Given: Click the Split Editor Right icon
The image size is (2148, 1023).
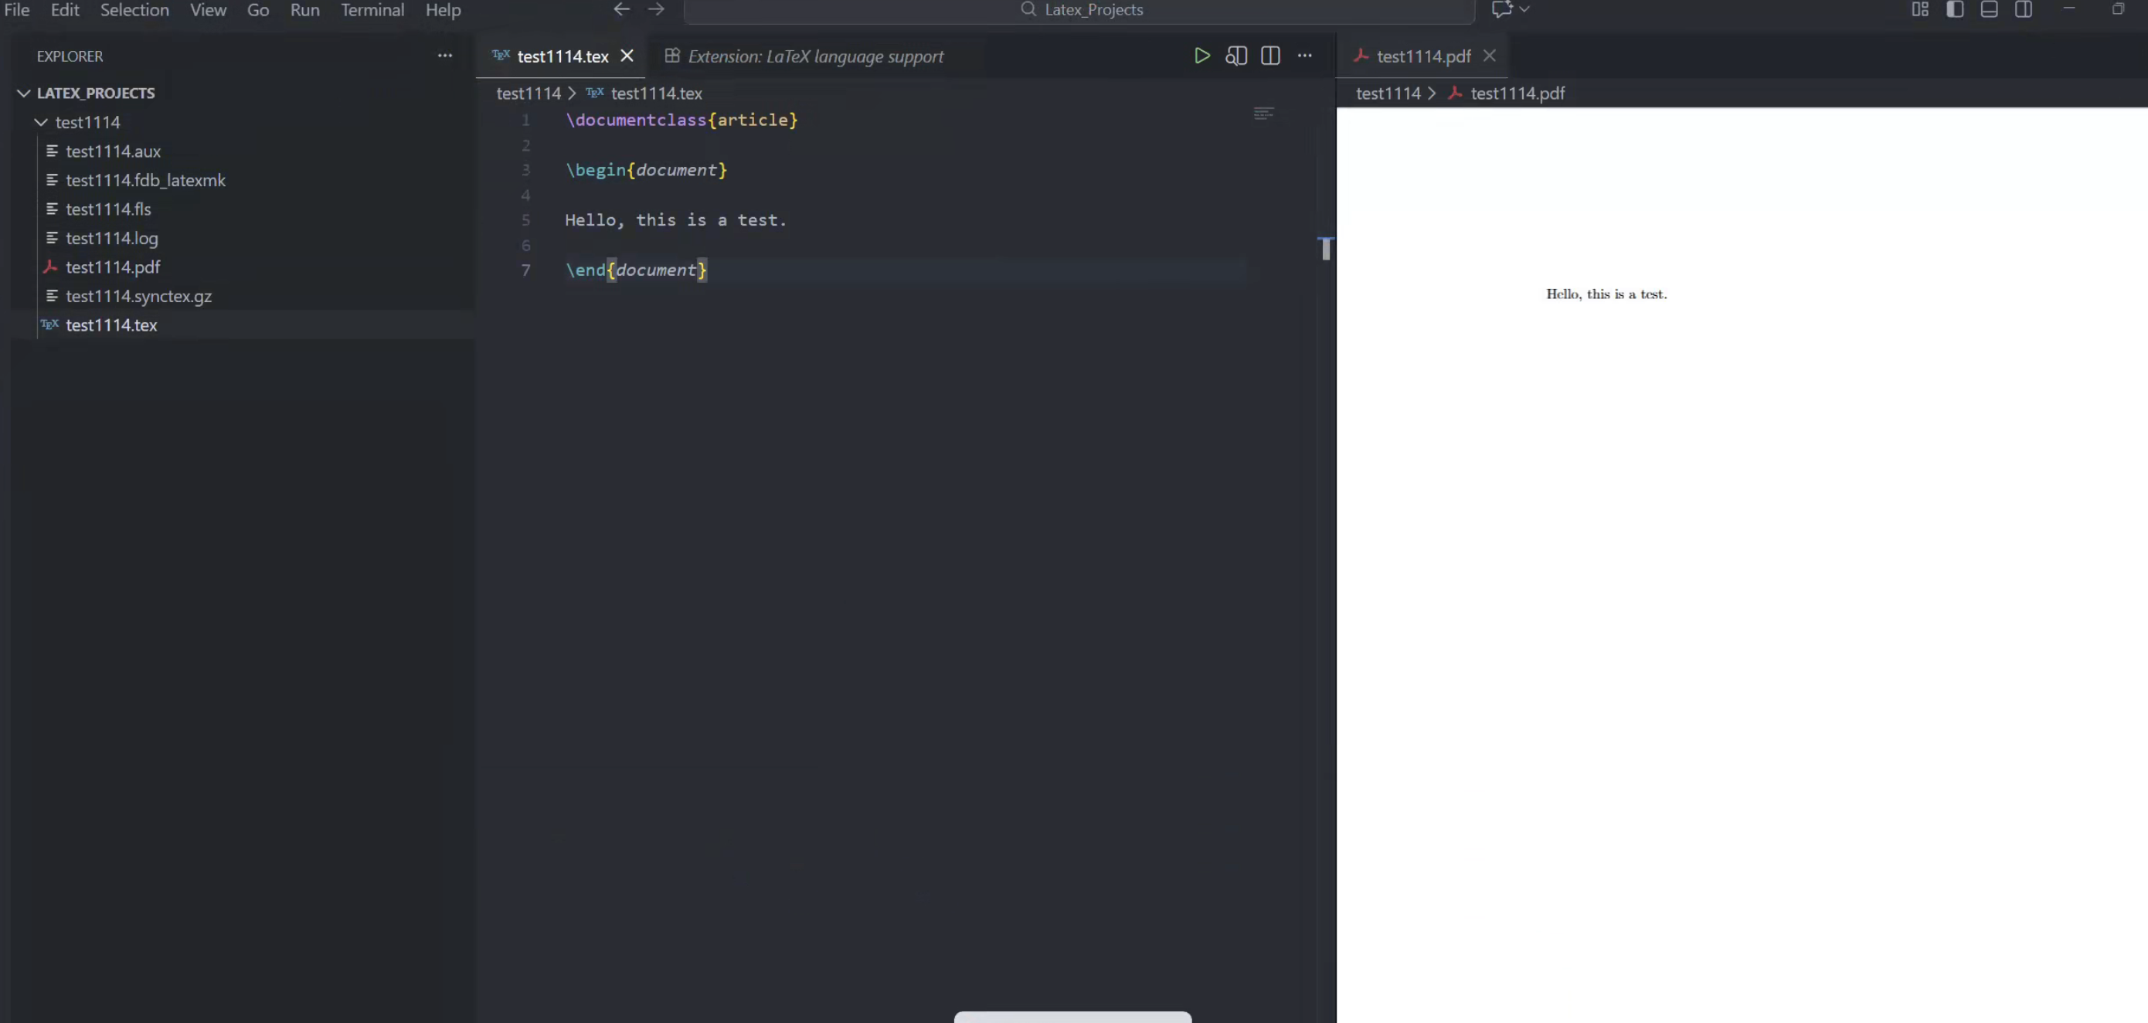Looking at the screenshot, I should tap(1270, 56).
